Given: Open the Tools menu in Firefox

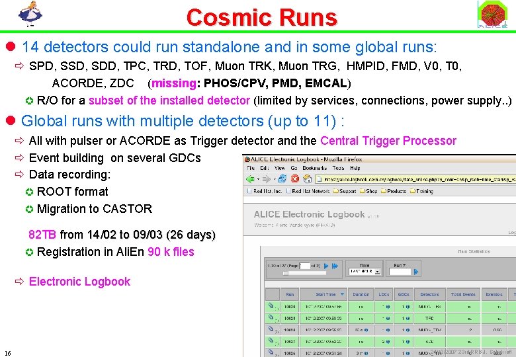Looking at the screenshot, I should 338,168.
